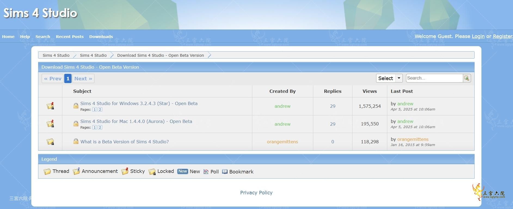513x209 pixels.
Task: Go to page 2 of Mac thread
Action: pyautogui.click(x=100, y=127)
